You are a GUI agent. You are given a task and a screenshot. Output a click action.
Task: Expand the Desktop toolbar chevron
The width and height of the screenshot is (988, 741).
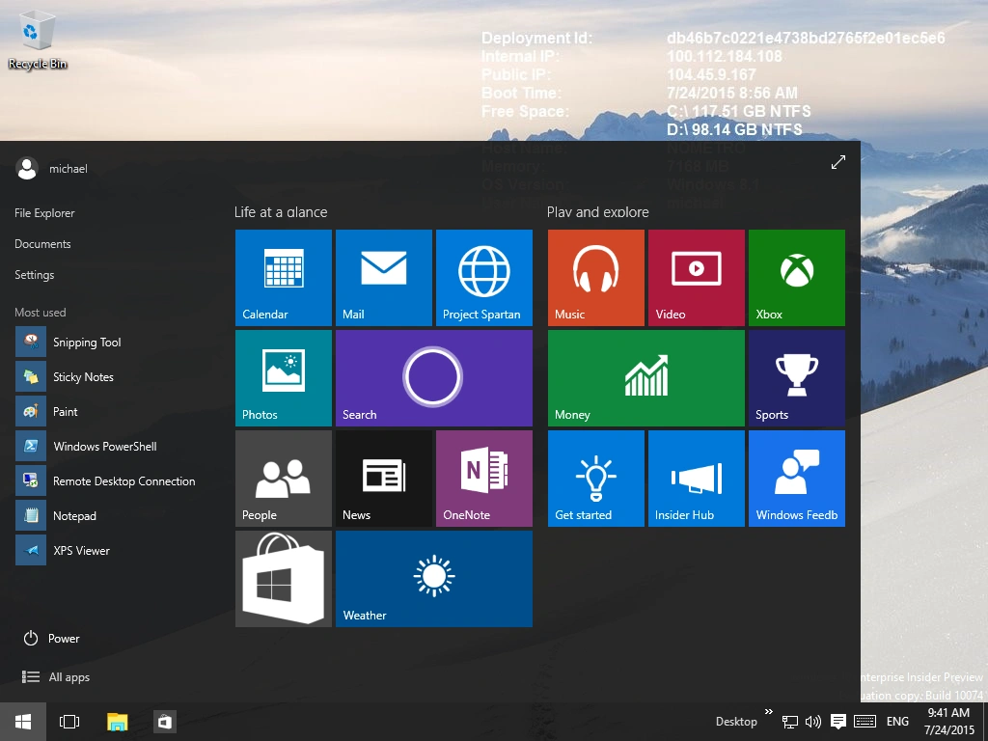coord(769,713)
